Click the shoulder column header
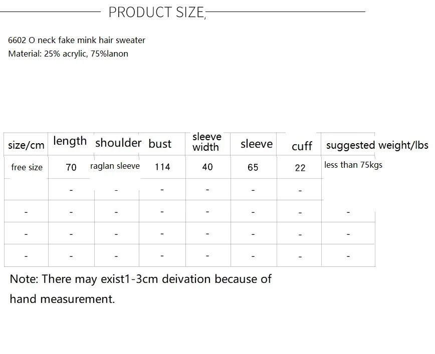Screen dimensions: 435x354 point(118,143)
